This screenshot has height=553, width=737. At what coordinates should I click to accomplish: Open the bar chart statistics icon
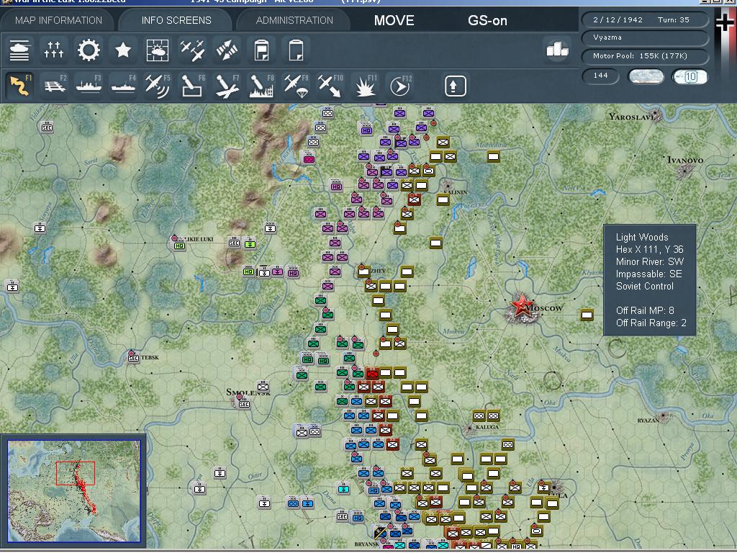(558, 49)
